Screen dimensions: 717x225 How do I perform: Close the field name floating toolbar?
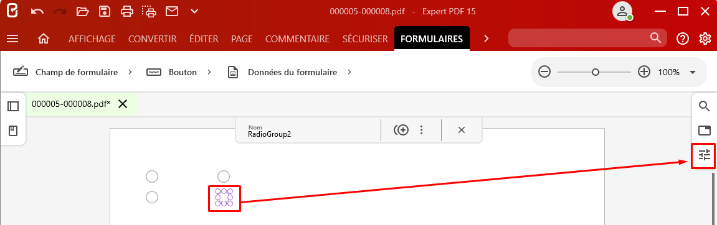[462, 131]
